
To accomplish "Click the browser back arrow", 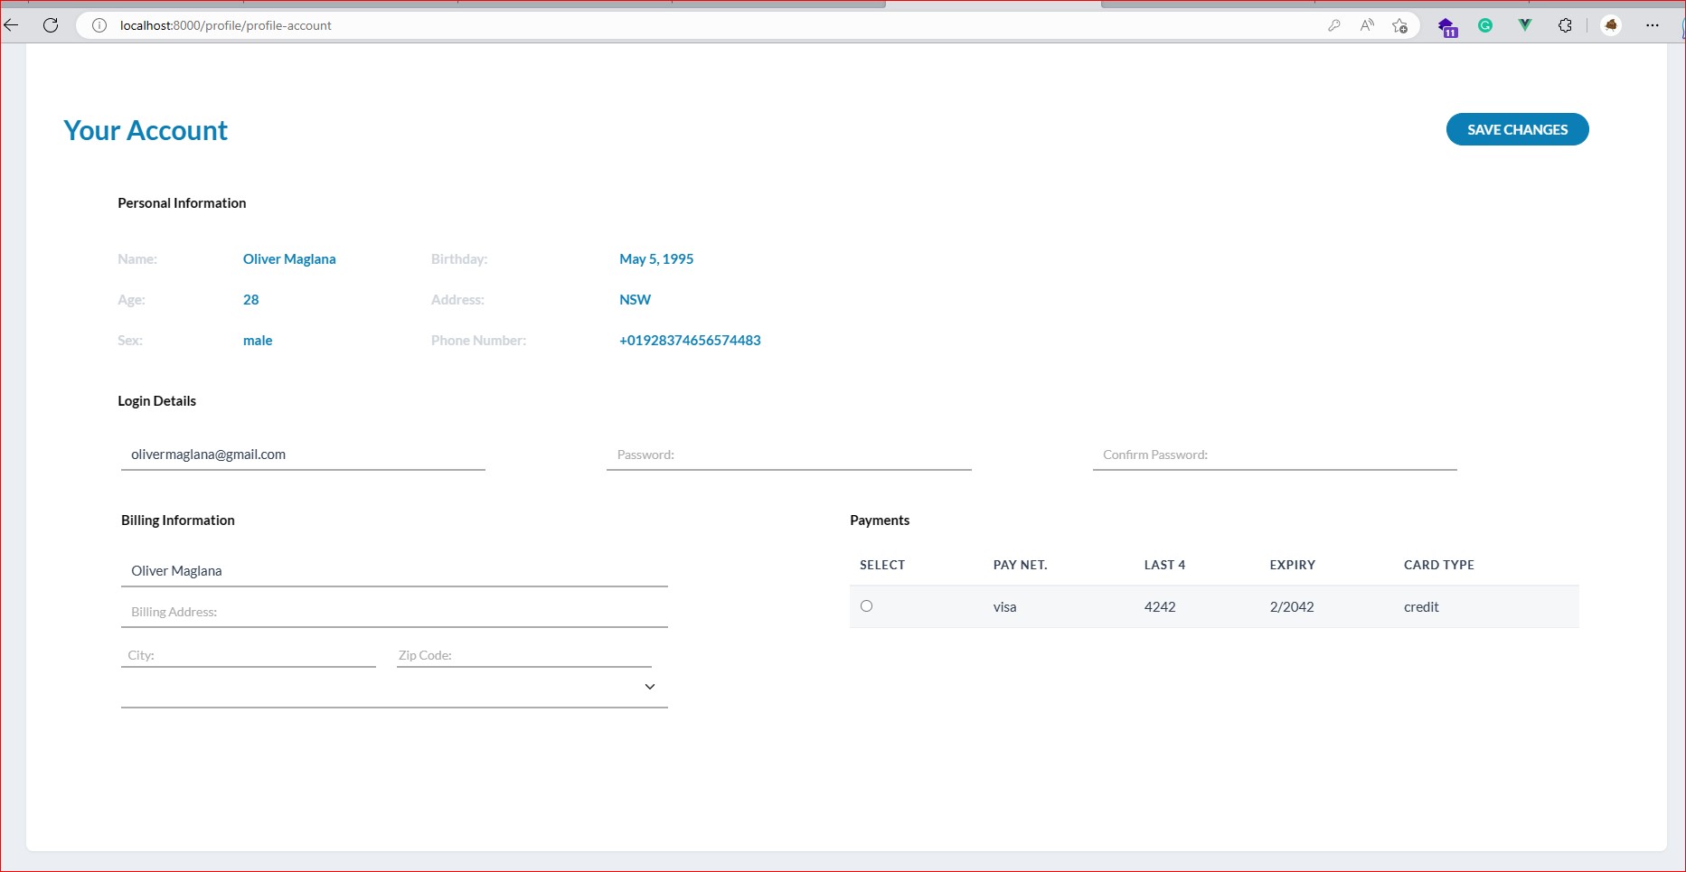I will pos(11,25).
